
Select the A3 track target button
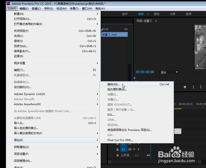pyautogui.click(x=123, y=149)
